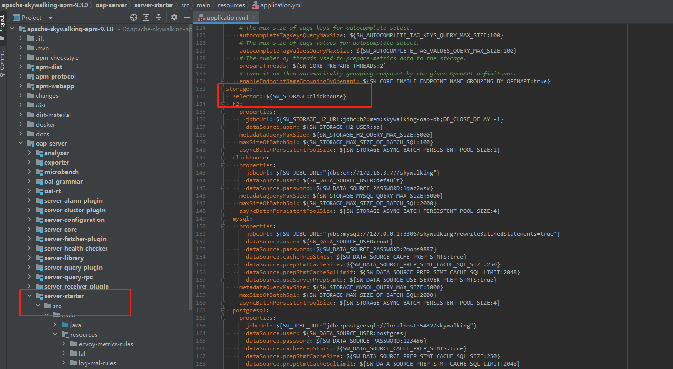This screenshot has height=369, width=673.
Task: Expand the apm-dist folder arrow
Action: click(x=21, y=67)
